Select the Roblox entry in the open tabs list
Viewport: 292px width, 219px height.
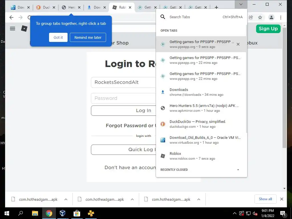point(201,156)
